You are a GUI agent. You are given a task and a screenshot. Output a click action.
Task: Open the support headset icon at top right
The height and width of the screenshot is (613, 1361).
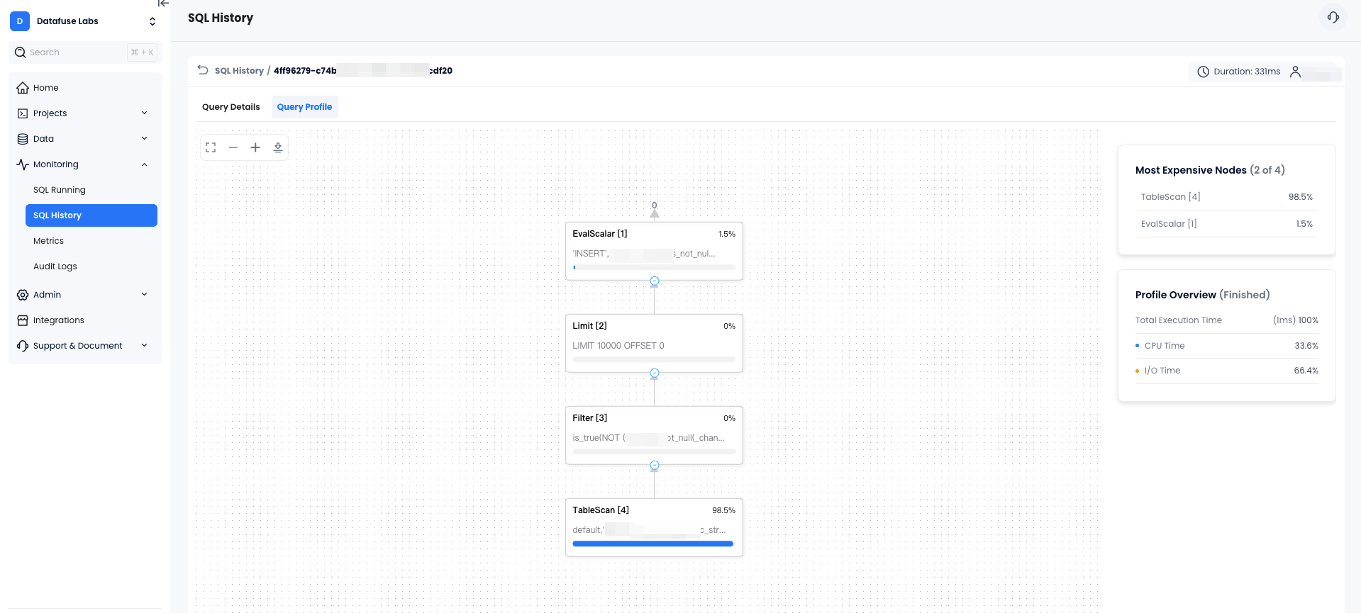click(x=1333, y=18)
